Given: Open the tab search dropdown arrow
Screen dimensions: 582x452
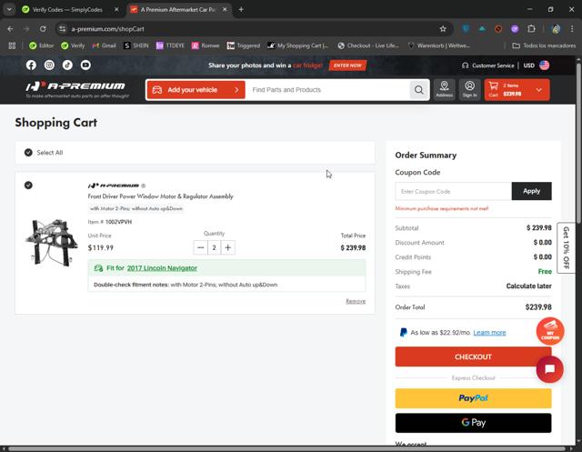Looking at the screenshot, I should [x=9, y=10].
